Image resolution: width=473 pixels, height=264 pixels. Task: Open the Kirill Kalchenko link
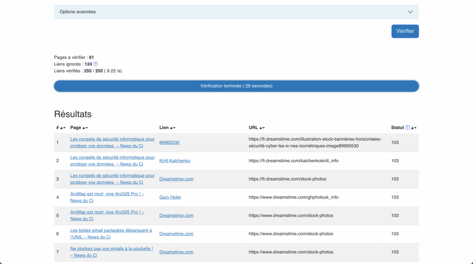pos(175,161)
